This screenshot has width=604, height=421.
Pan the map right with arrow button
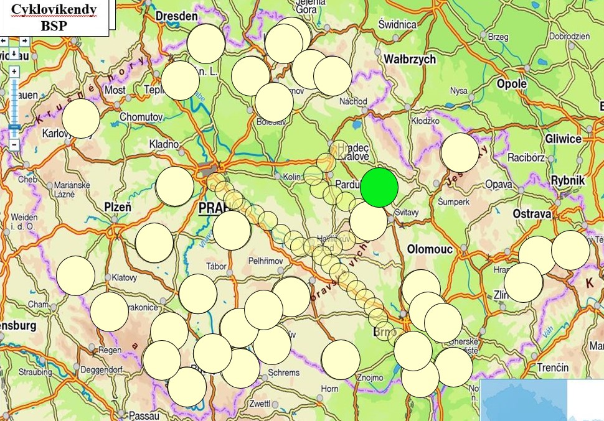pyautogui.click(x=24, y=40)
